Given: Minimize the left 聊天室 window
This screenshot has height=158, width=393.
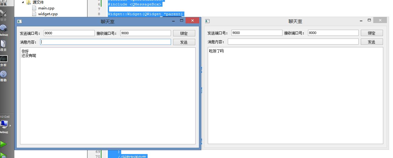Looking at the screenshot, I should [173, 21].
